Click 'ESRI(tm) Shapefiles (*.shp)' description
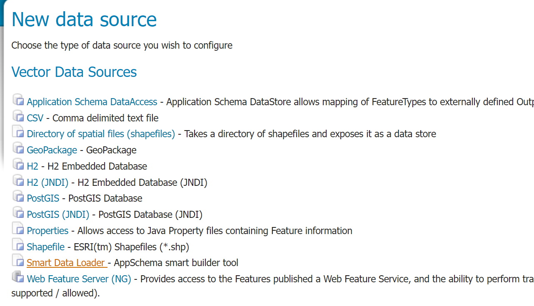534x306 pixels. [132, 247]
